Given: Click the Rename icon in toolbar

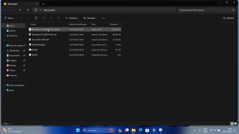Looking at the screenshot, I should (44, 18).
